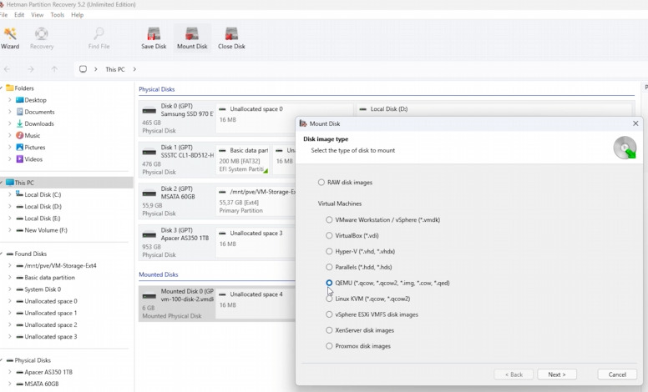Click the Desktop folder icon
Image resolution: width=648 pixels, height=392 pixels.
[x=19, y=100]
